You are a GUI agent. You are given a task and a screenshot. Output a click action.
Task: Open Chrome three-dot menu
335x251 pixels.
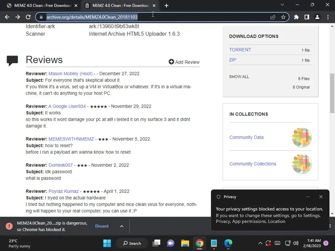point(328,17)
